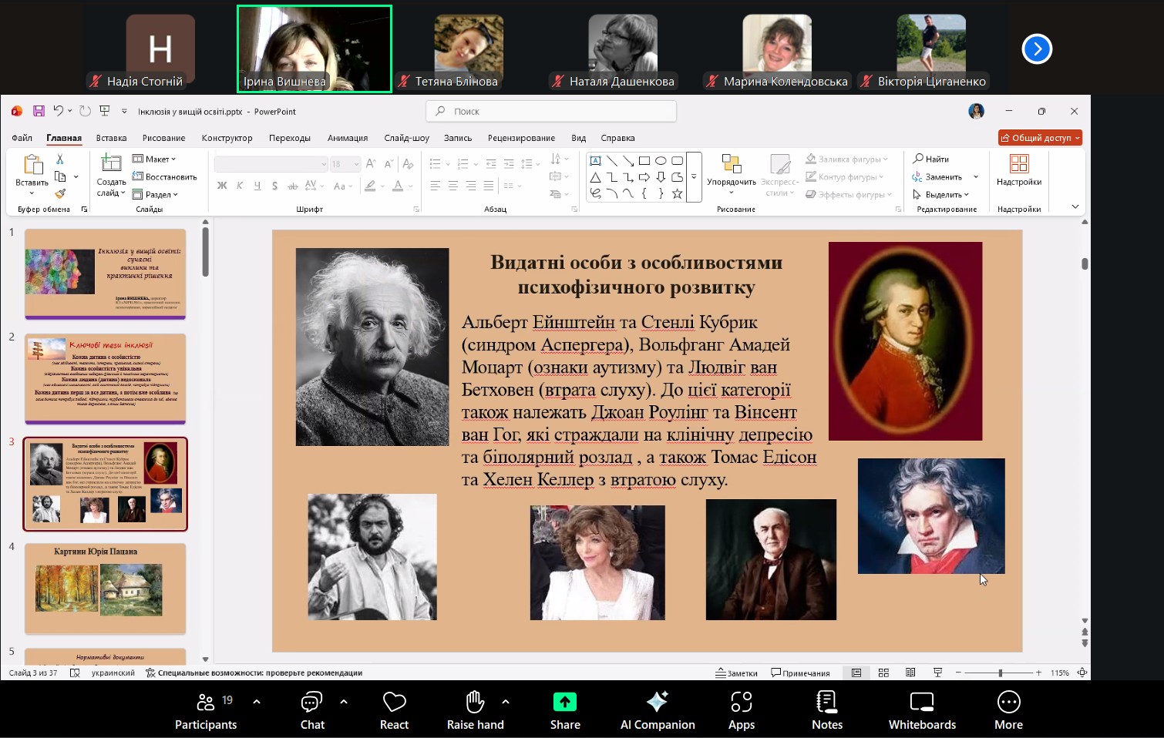Click the Найти find button
The image size is (1164, 738).
tap(931, 159)
